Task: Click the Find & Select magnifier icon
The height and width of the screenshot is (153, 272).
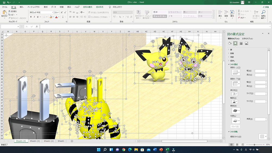Action: tap(263, 12)
